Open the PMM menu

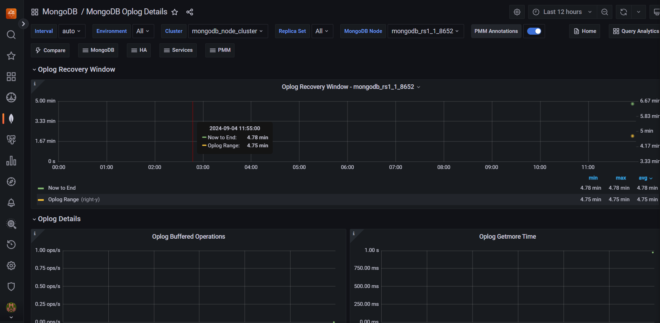click(x=220, y=50)
